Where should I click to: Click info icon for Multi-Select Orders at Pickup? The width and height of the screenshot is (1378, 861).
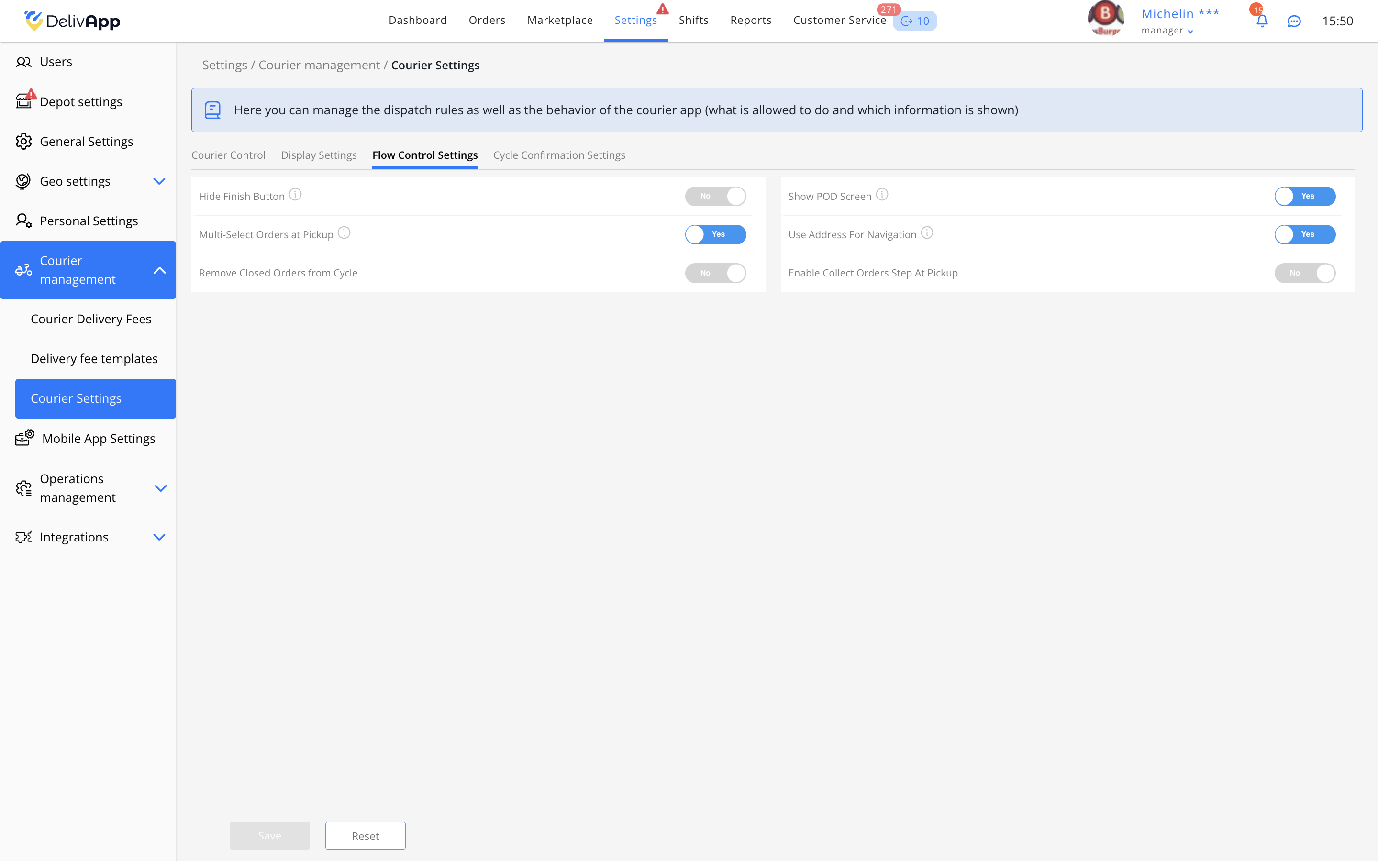344,233
